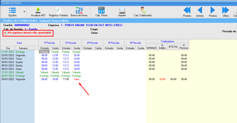Select the 4º Período column header
Viewport: 237px width, 123px height.
114,43
